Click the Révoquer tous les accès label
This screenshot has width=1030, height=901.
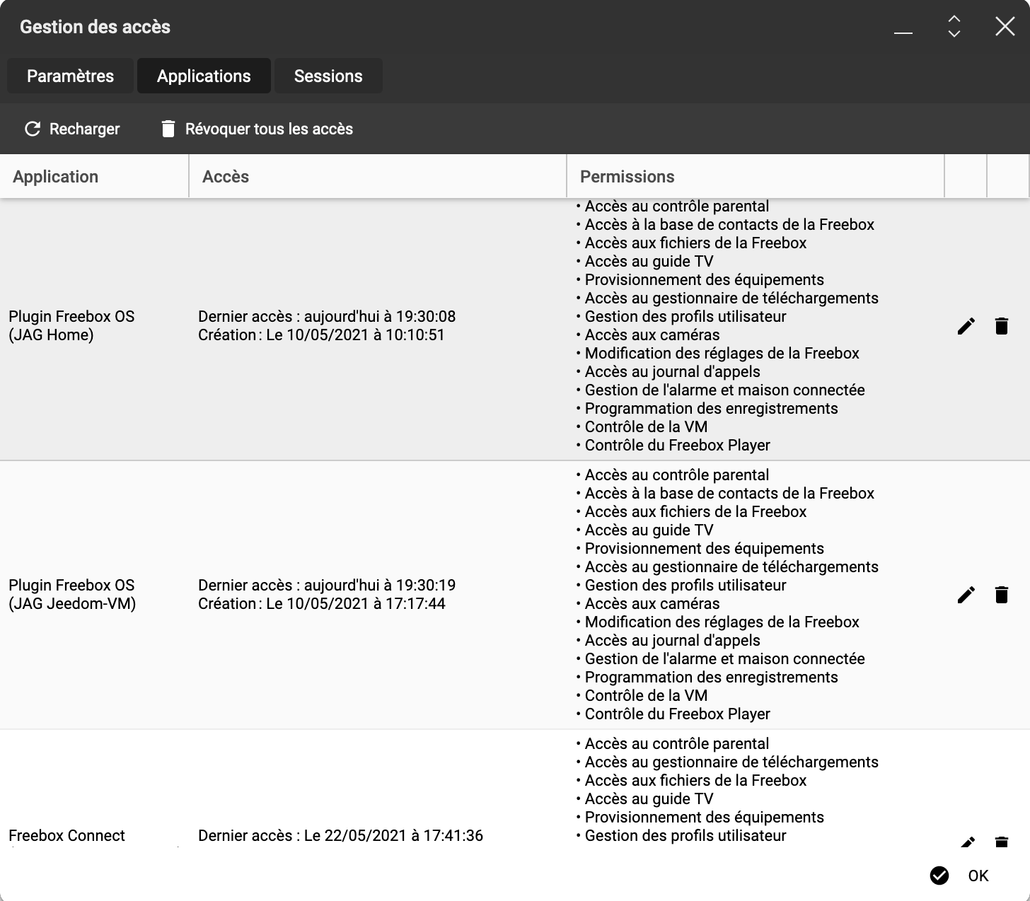pyautogui.click(x=269, y=129)
